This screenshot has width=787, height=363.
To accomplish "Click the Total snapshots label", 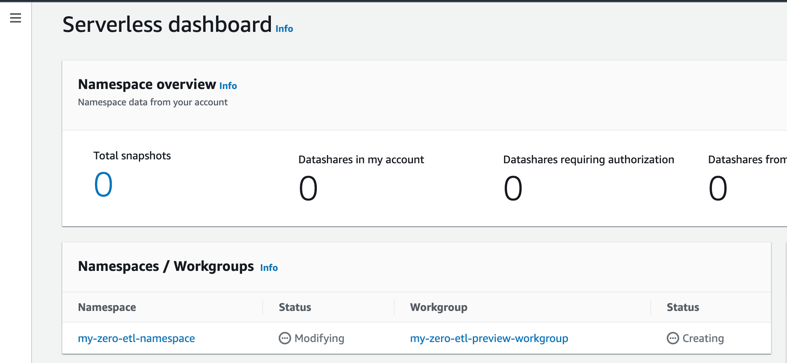I will [x=132, y=155].
